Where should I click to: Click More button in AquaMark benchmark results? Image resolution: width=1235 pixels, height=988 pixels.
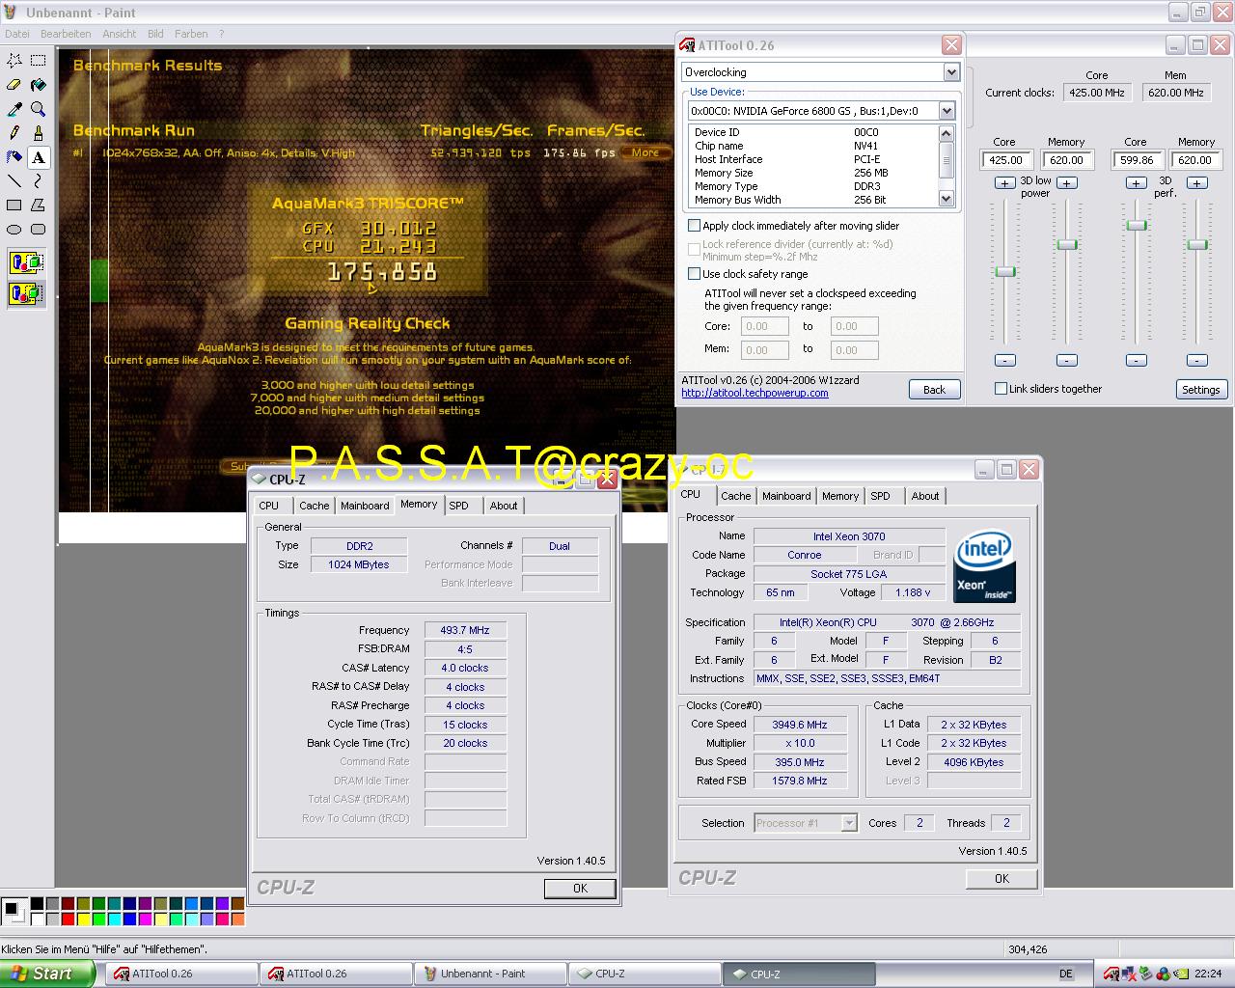645,152
